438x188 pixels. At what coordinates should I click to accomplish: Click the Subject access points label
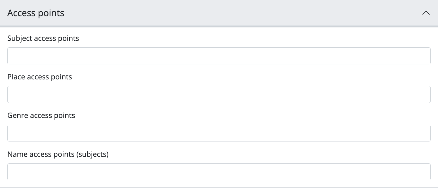(x=43, y=38)
